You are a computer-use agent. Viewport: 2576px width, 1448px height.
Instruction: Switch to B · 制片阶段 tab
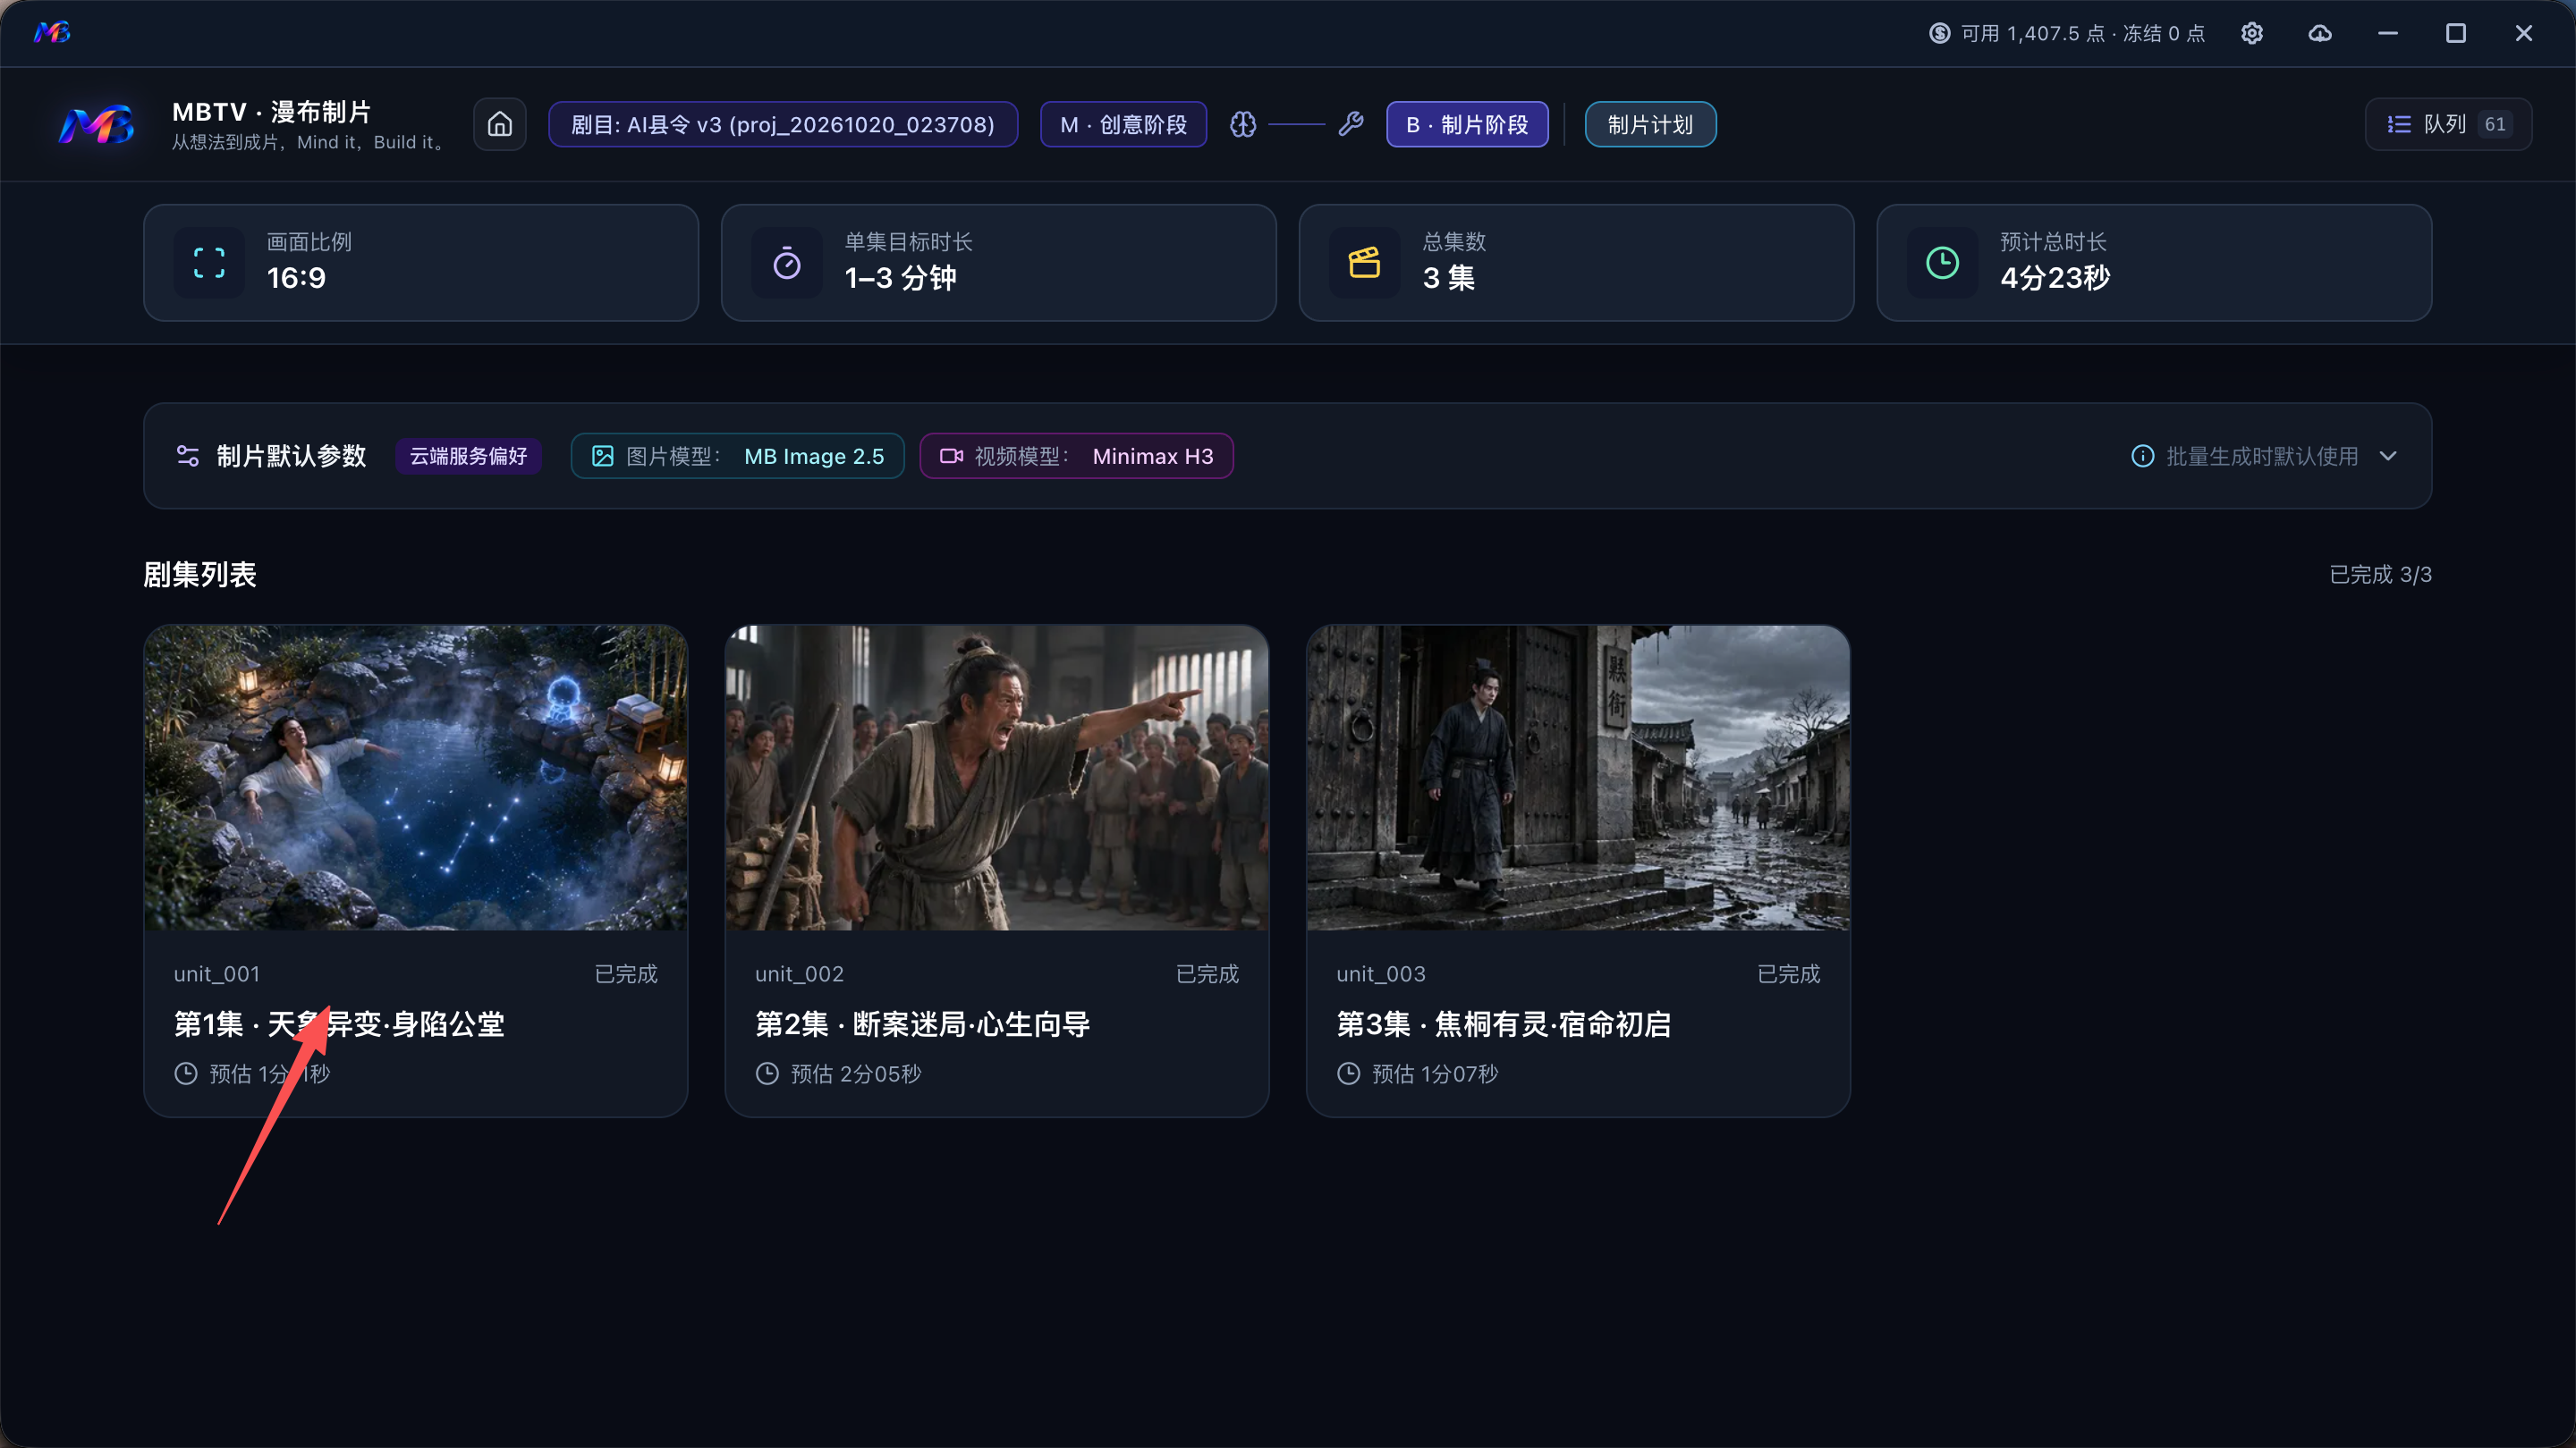[1467, 124]
